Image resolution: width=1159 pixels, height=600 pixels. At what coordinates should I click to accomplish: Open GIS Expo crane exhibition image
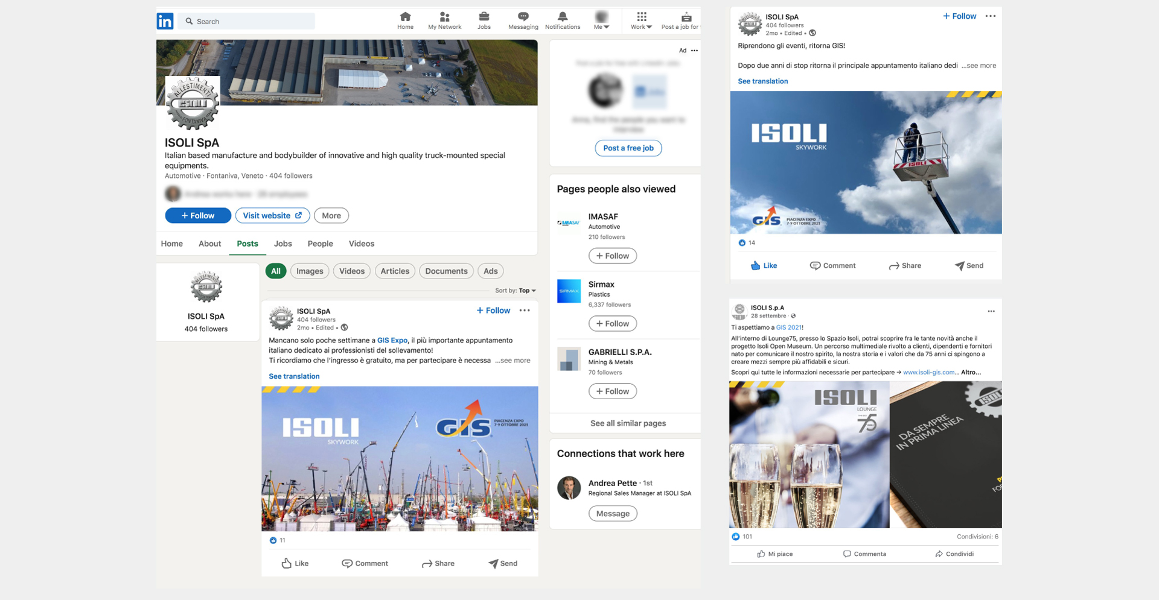point(400,459)
